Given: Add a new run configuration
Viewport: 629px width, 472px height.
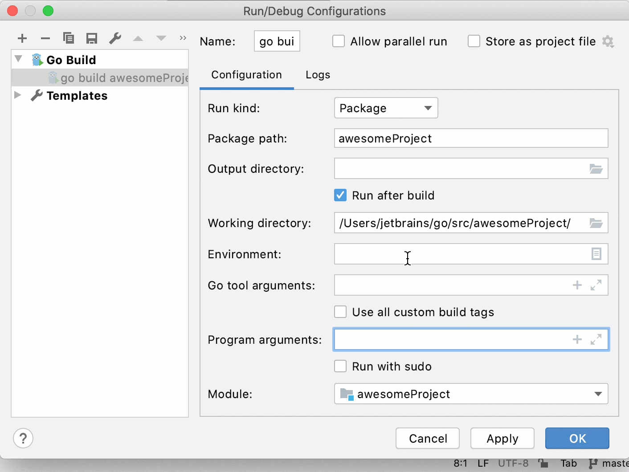Looking at the screenshot, I should (22, 38).
